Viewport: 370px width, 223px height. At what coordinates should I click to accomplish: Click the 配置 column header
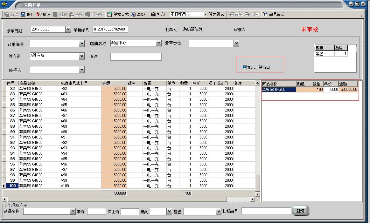[x=154, y=83]
